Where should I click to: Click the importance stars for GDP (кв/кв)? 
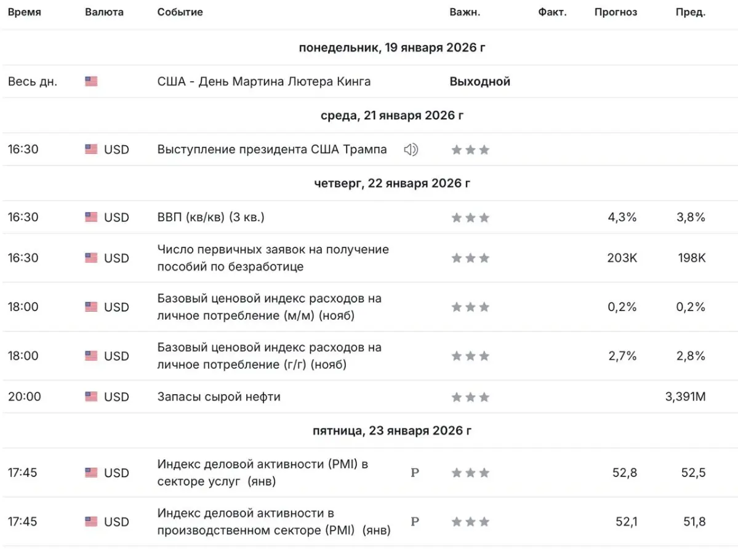tap(470, 218)
